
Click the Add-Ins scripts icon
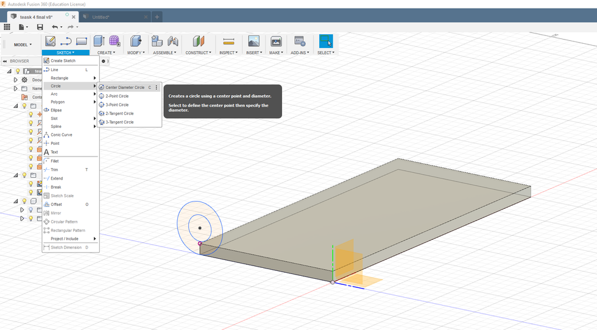coord(299,41)
